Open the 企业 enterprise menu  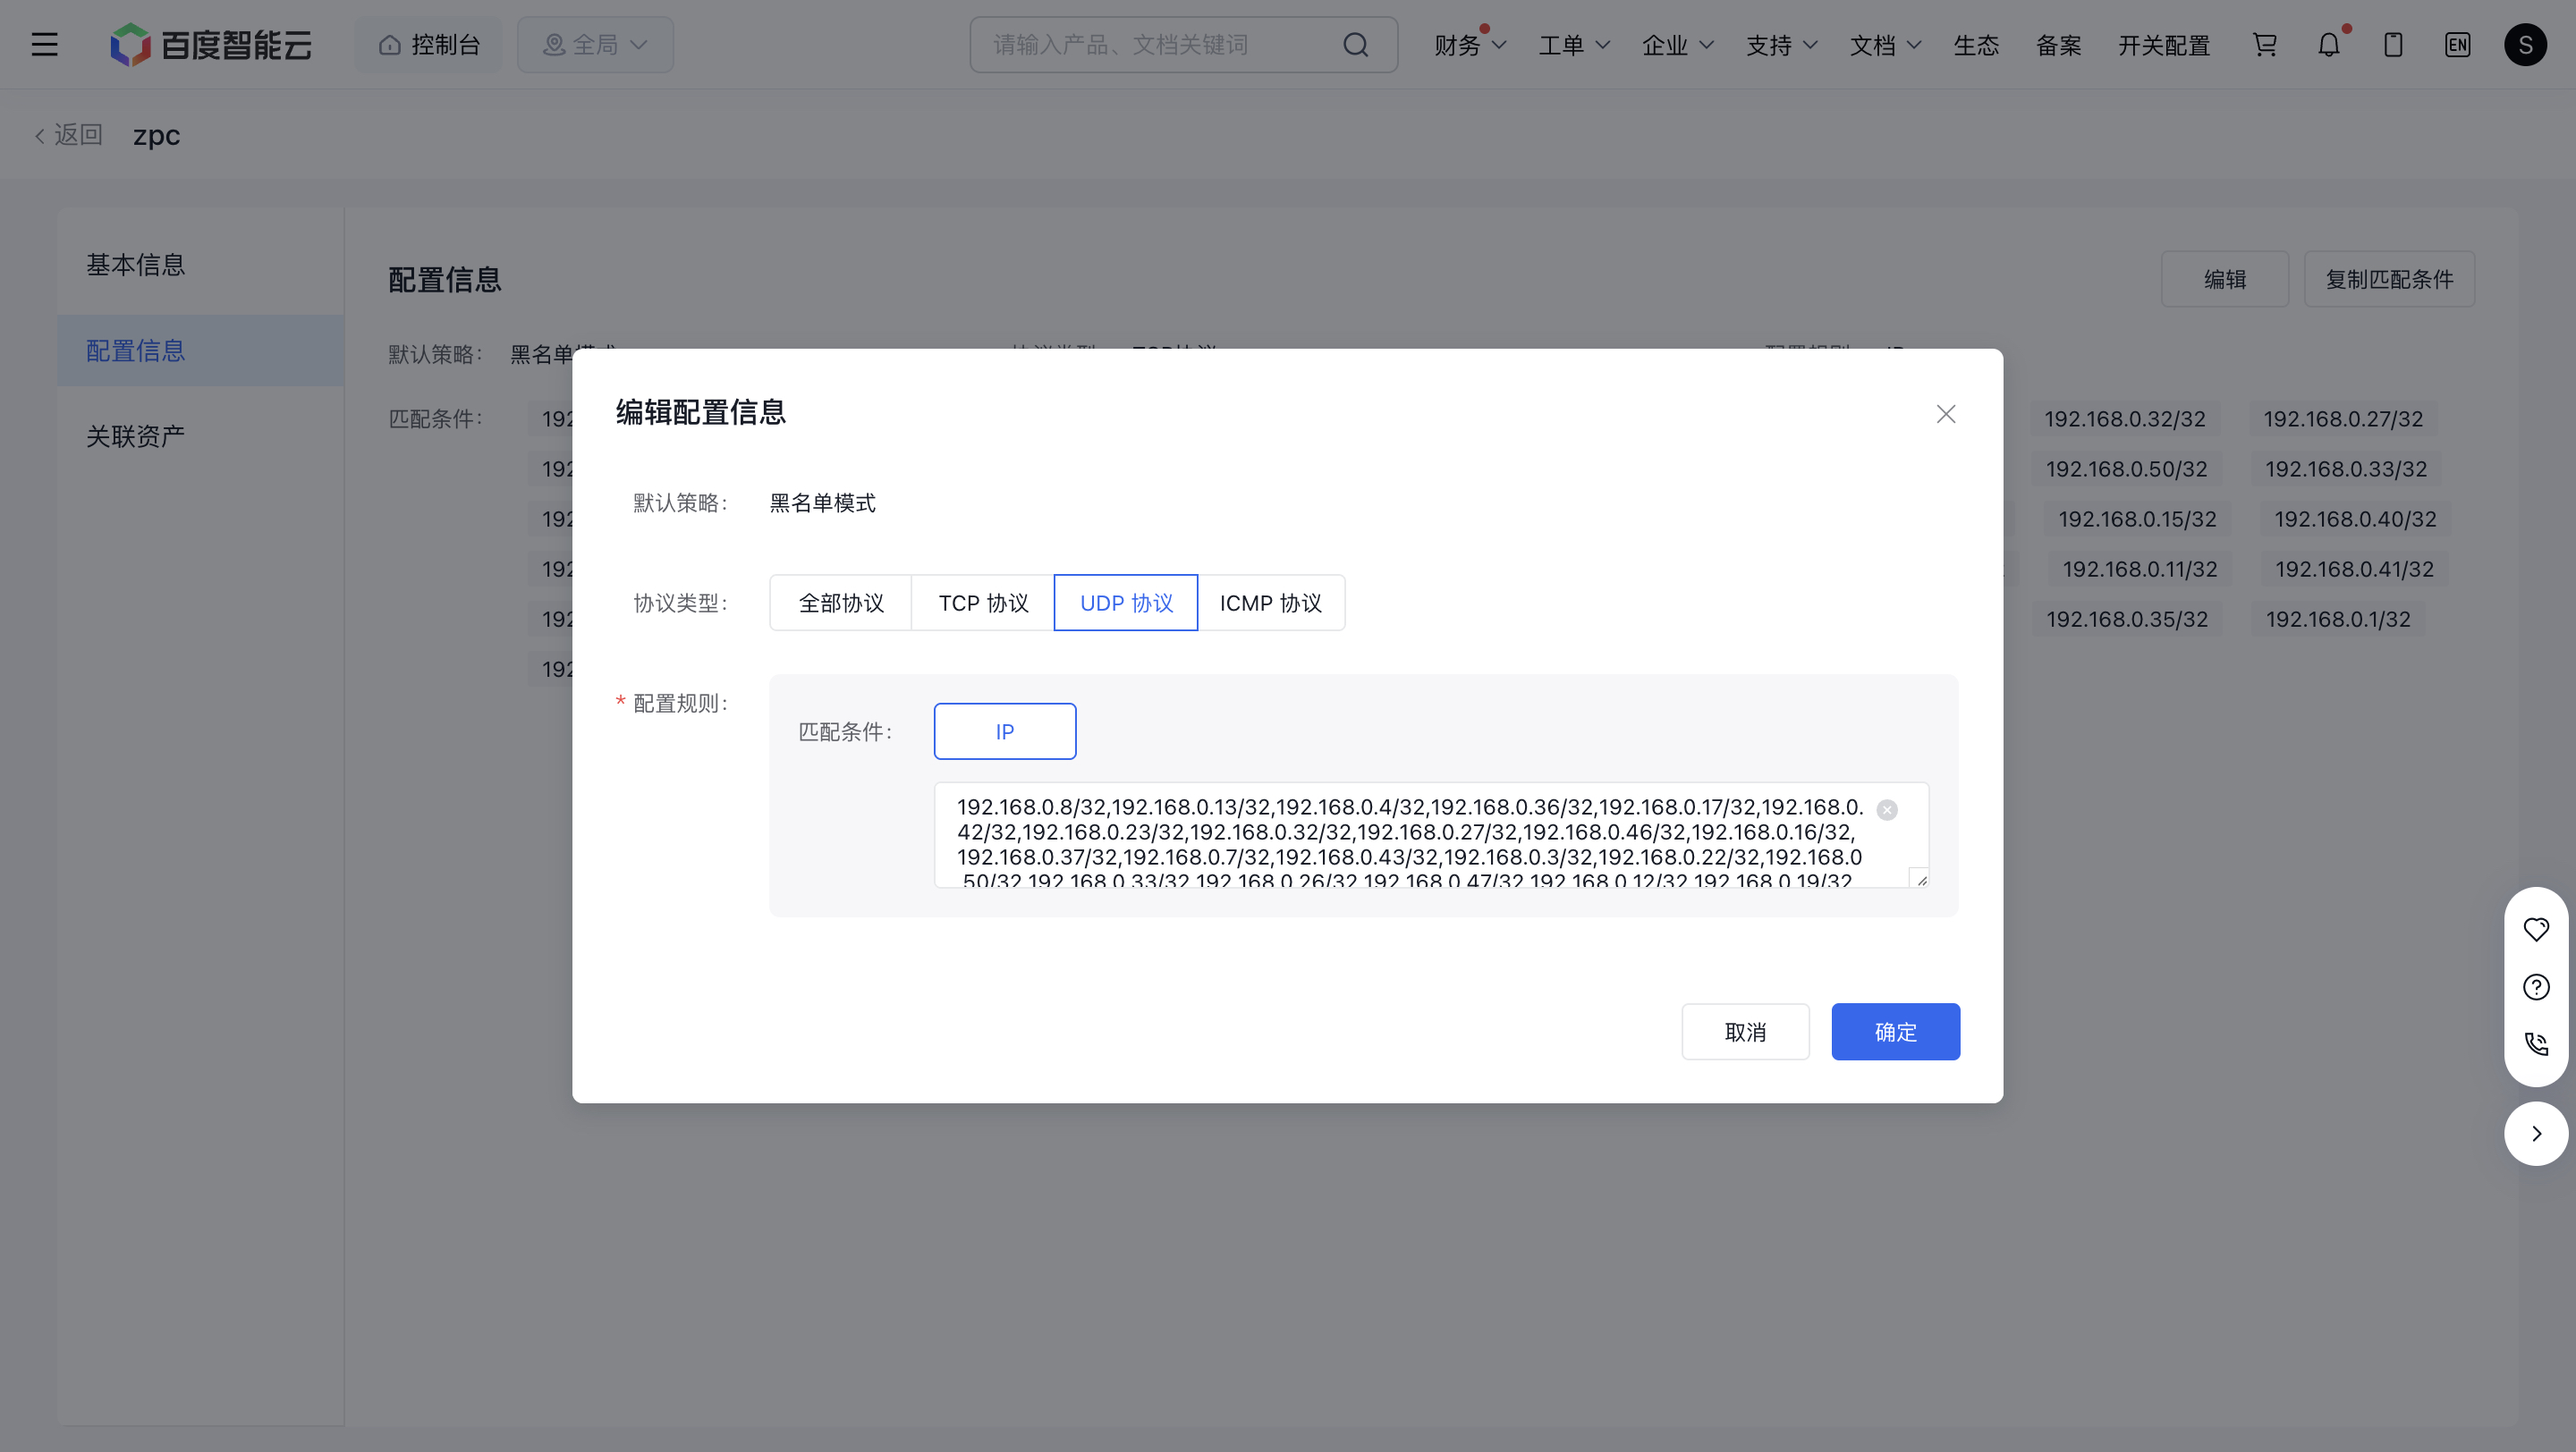(x=1677, y=45)
